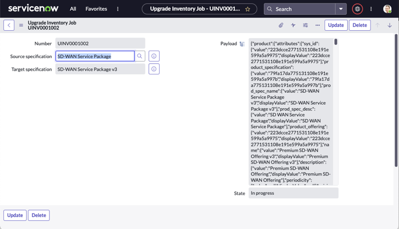Open the personalize form settings icon
This screenshot has height=229, width=399.
tap(306, 25)
